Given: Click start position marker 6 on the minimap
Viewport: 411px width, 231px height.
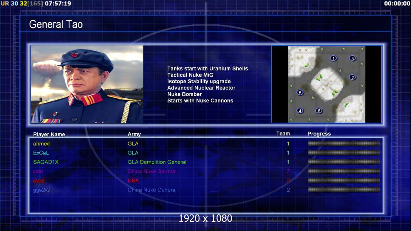Looking at the screenshot, I should pos(319,110).
